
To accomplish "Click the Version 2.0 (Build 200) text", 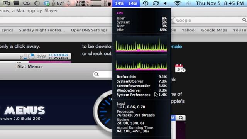I will 20,119.
